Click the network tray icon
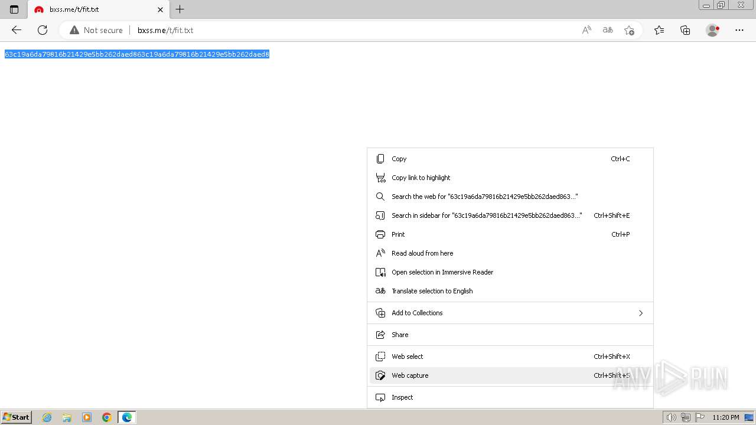 coord(686,417)
